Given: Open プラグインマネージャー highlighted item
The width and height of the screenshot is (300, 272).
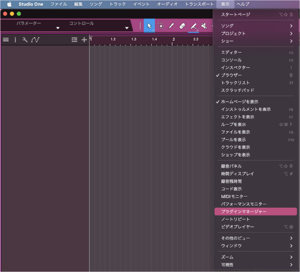Looking at the screenshot, I should coord(256,211).
